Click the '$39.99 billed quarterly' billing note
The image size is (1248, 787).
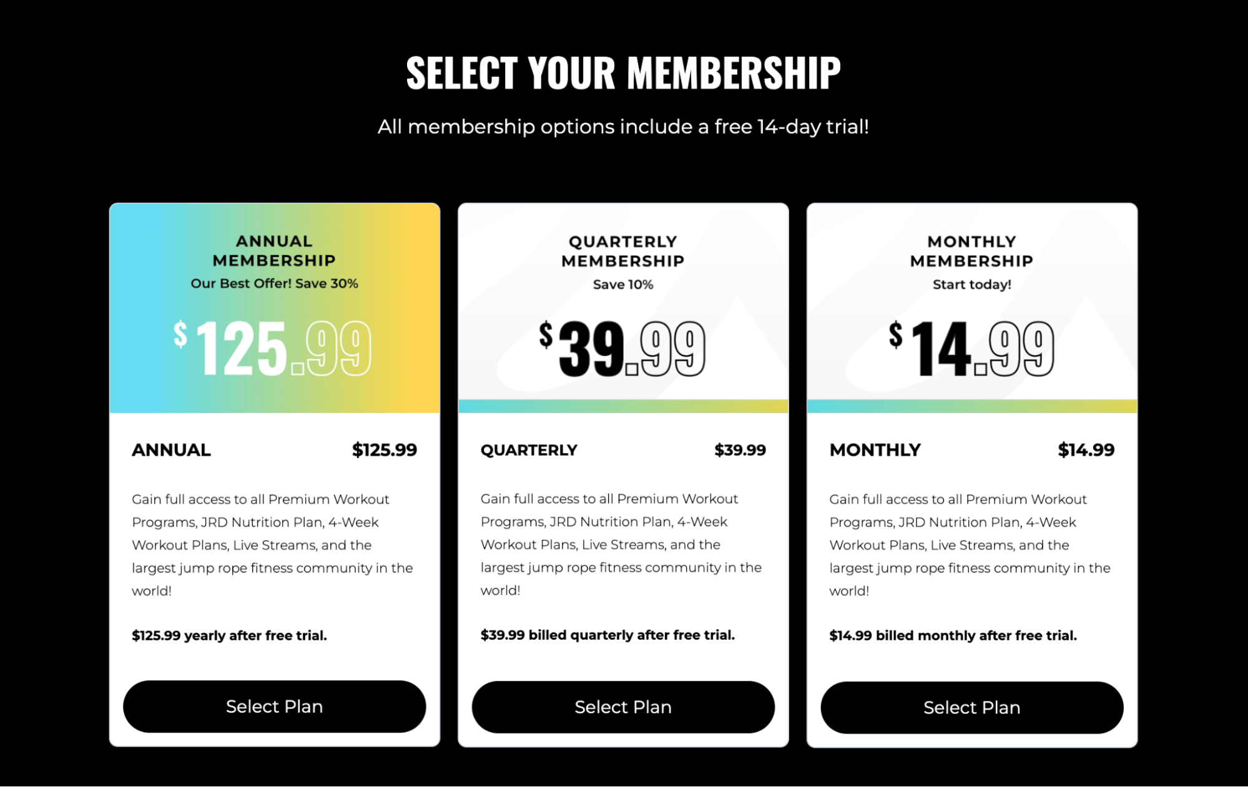607,635
